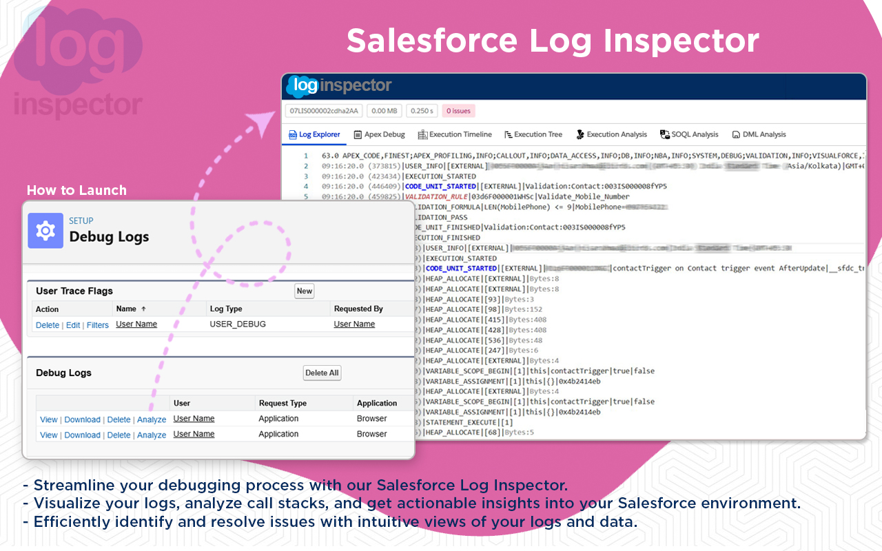
Task: Analyze the second debug log
Action: click(x=152, y=435)
